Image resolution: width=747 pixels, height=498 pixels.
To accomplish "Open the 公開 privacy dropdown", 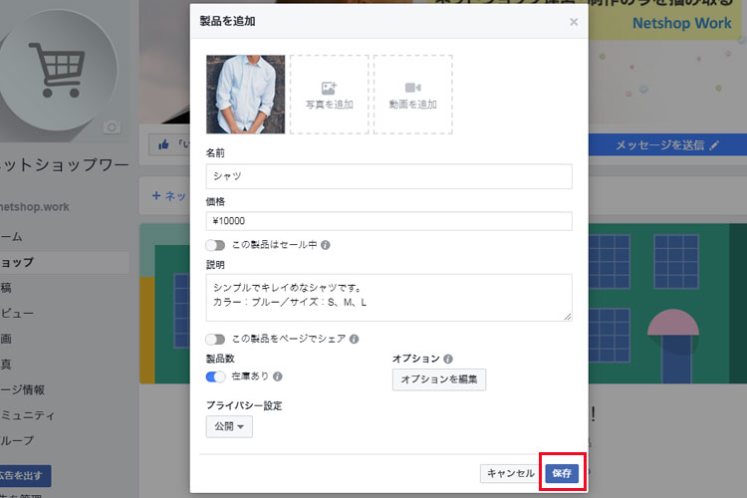I will 229,426.
